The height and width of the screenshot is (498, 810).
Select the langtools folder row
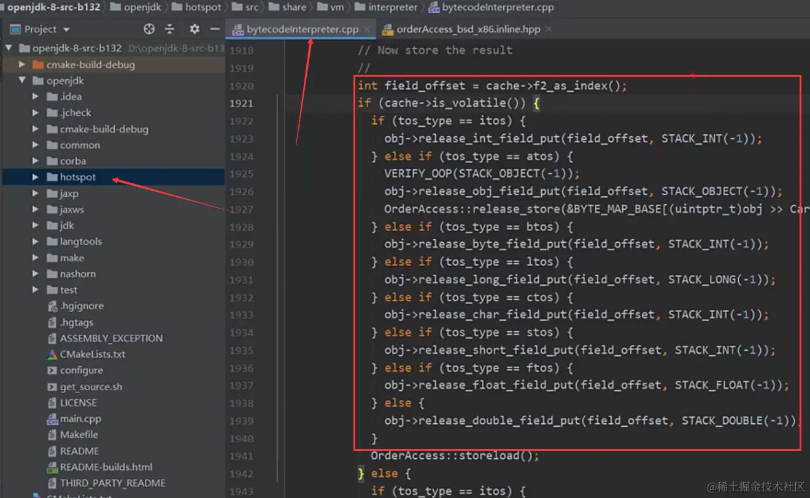(113, 242)
